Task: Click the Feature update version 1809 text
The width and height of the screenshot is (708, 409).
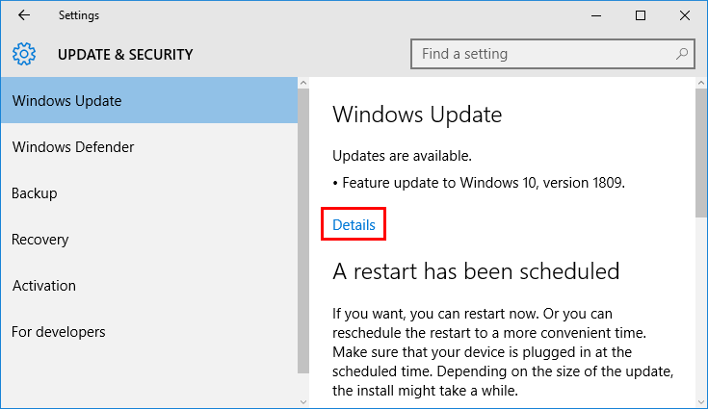Action: coord(479,182)
